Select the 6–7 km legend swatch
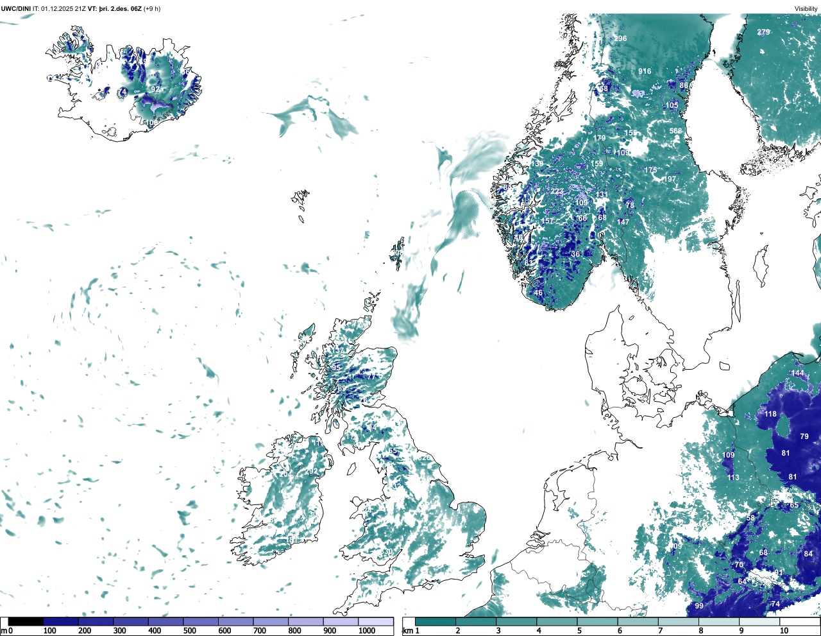 coord(638,622)
